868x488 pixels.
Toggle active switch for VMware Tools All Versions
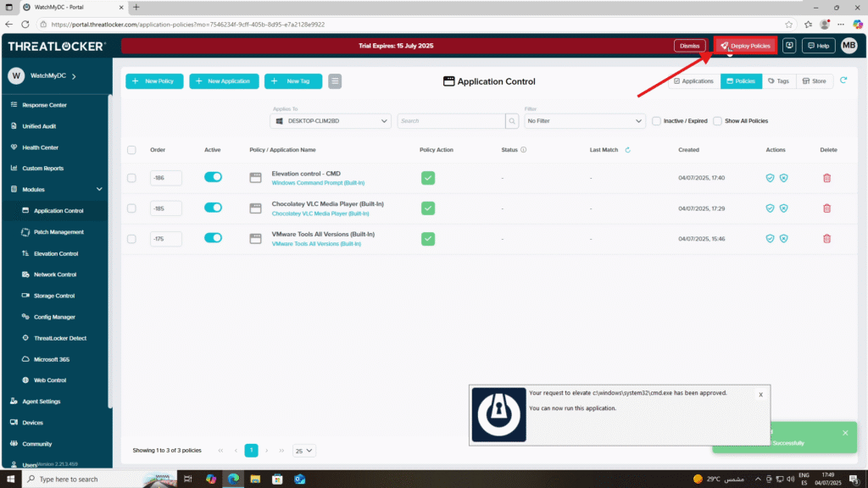(x=213, y=238)
